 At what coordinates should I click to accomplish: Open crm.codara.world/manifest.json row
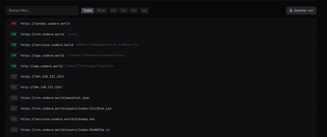(161, 98)
